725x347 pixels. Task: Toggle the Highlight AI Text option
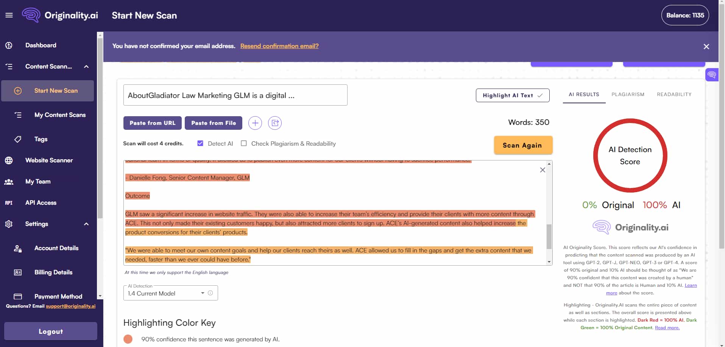[513, 95]
